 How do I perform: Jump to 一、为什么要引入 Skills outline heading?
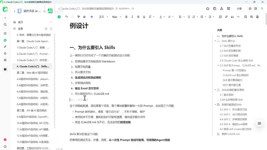coord(230,36)
